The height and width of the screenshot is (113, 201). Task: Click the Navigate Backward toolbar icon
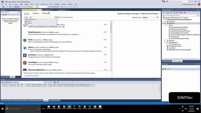[3, 7]
